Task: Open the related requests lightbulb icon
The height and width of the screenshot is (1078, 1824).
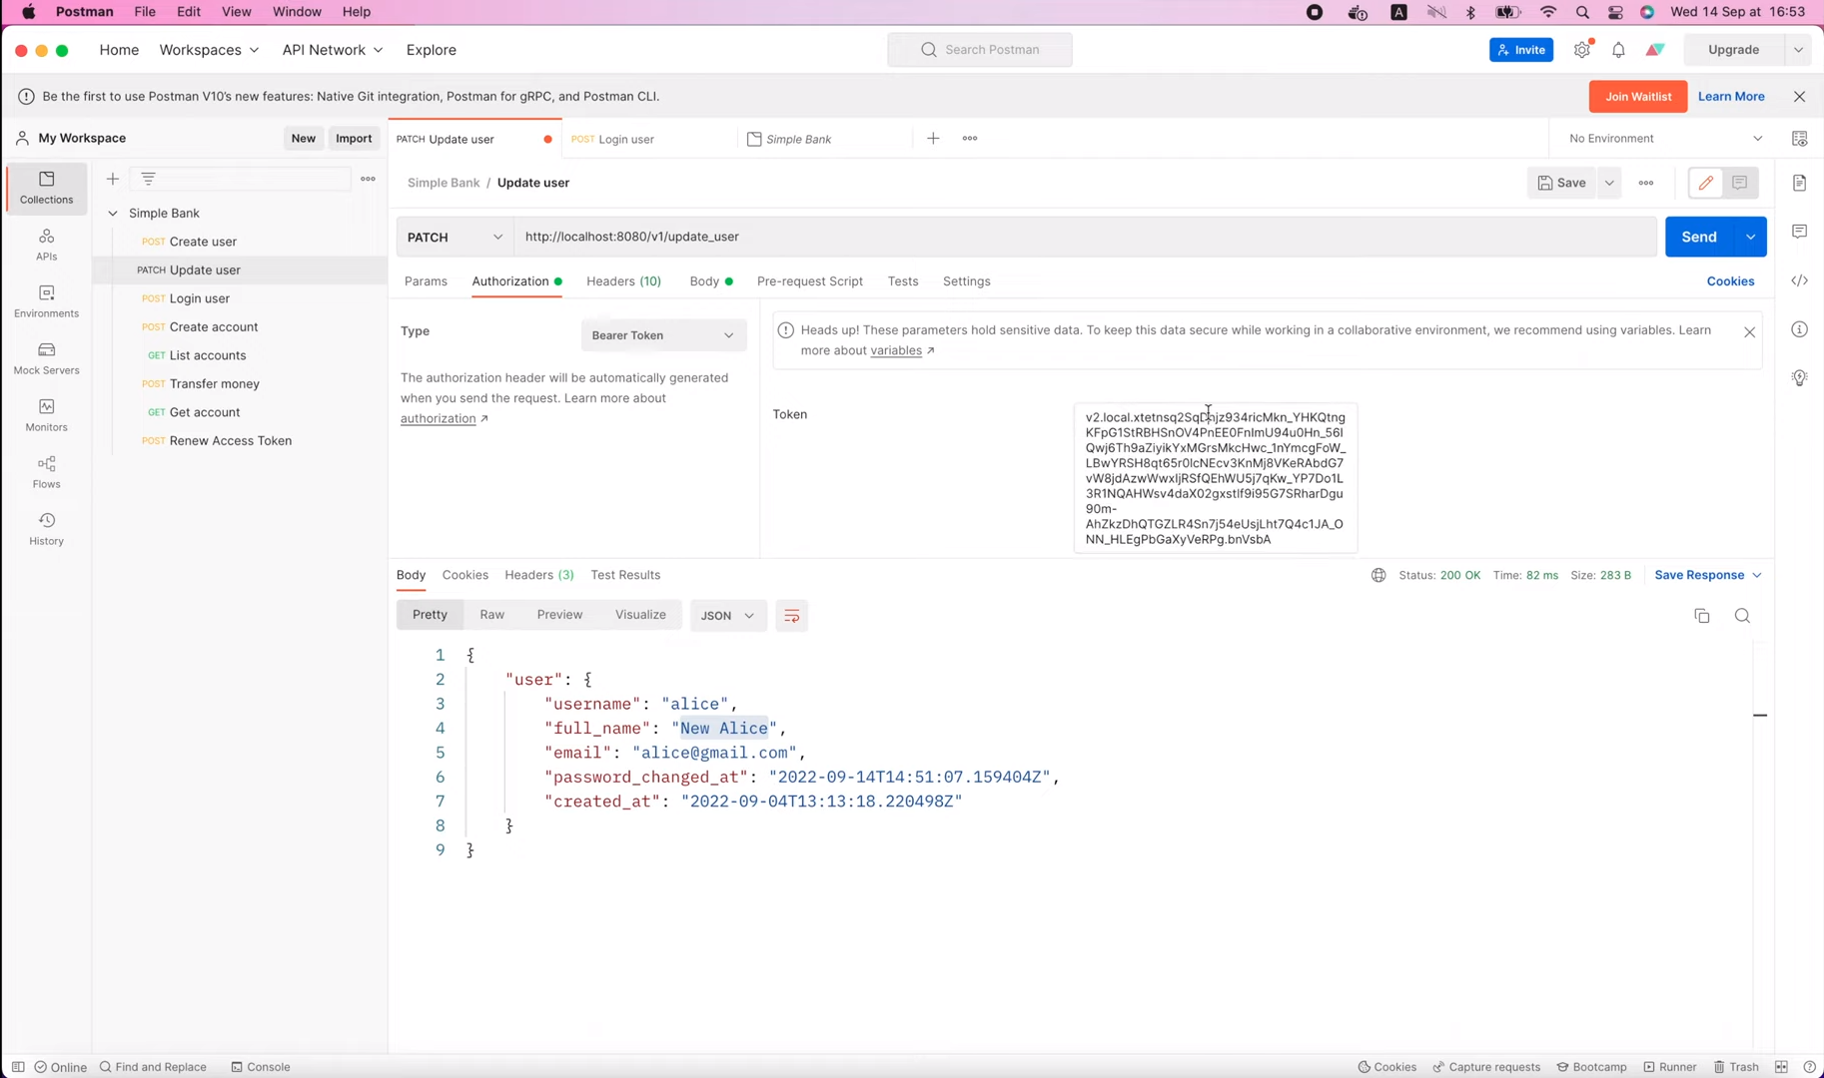Action: 1799,377
